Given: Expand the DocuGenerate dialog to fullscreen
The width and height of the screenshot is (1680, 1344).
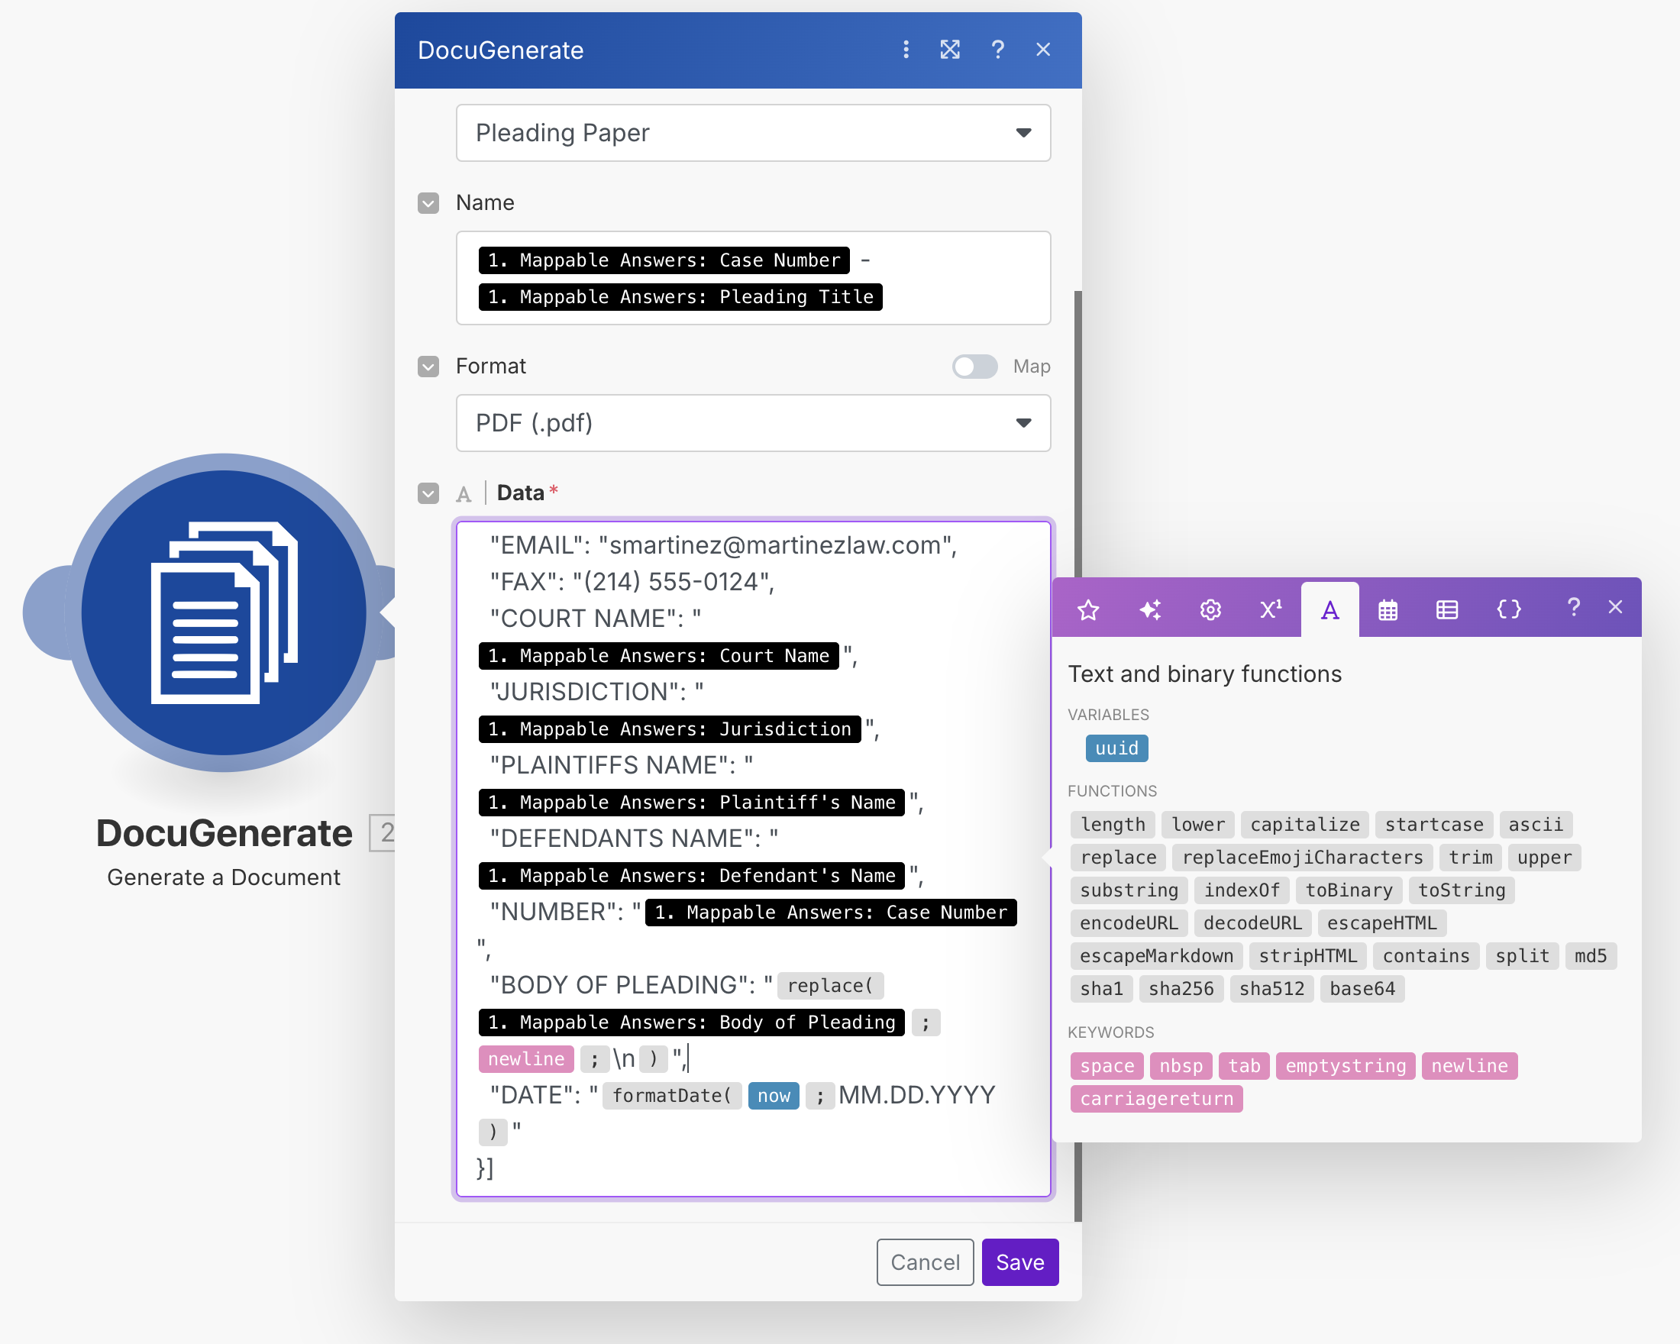Looking at the screenshot, I should pyautogui.click(x=950, y=50).
